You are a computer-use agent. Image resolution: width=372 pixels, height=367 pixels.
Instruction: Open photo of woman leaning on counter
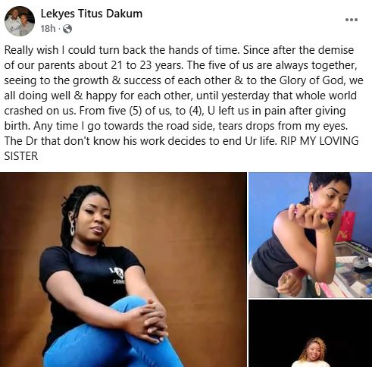point(311,235)
